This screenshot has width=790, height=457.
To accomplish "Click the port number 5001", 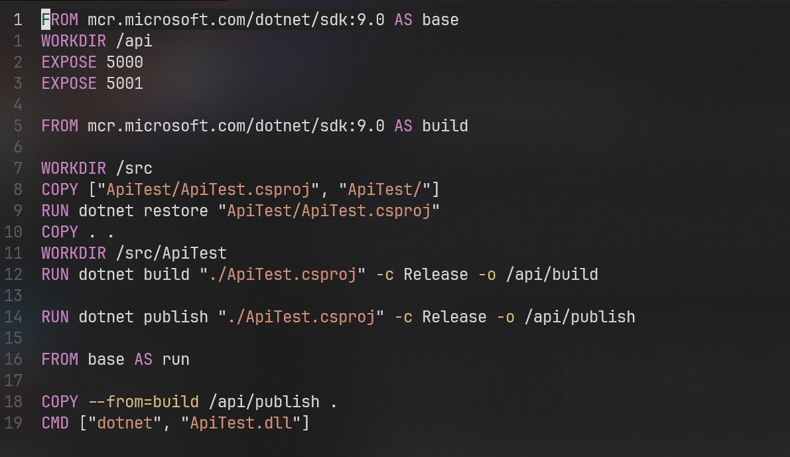I will 125,84.
